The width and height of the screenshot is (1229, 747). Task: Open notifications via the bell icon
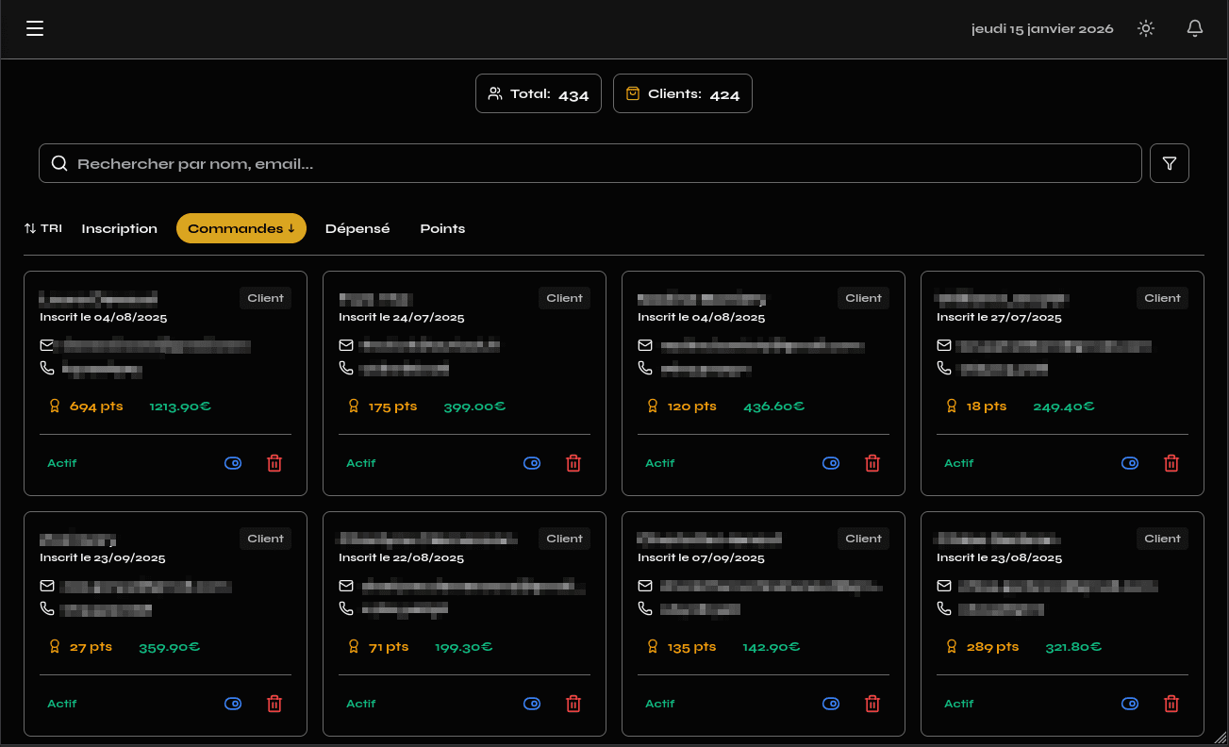(x=1195, y=28)
